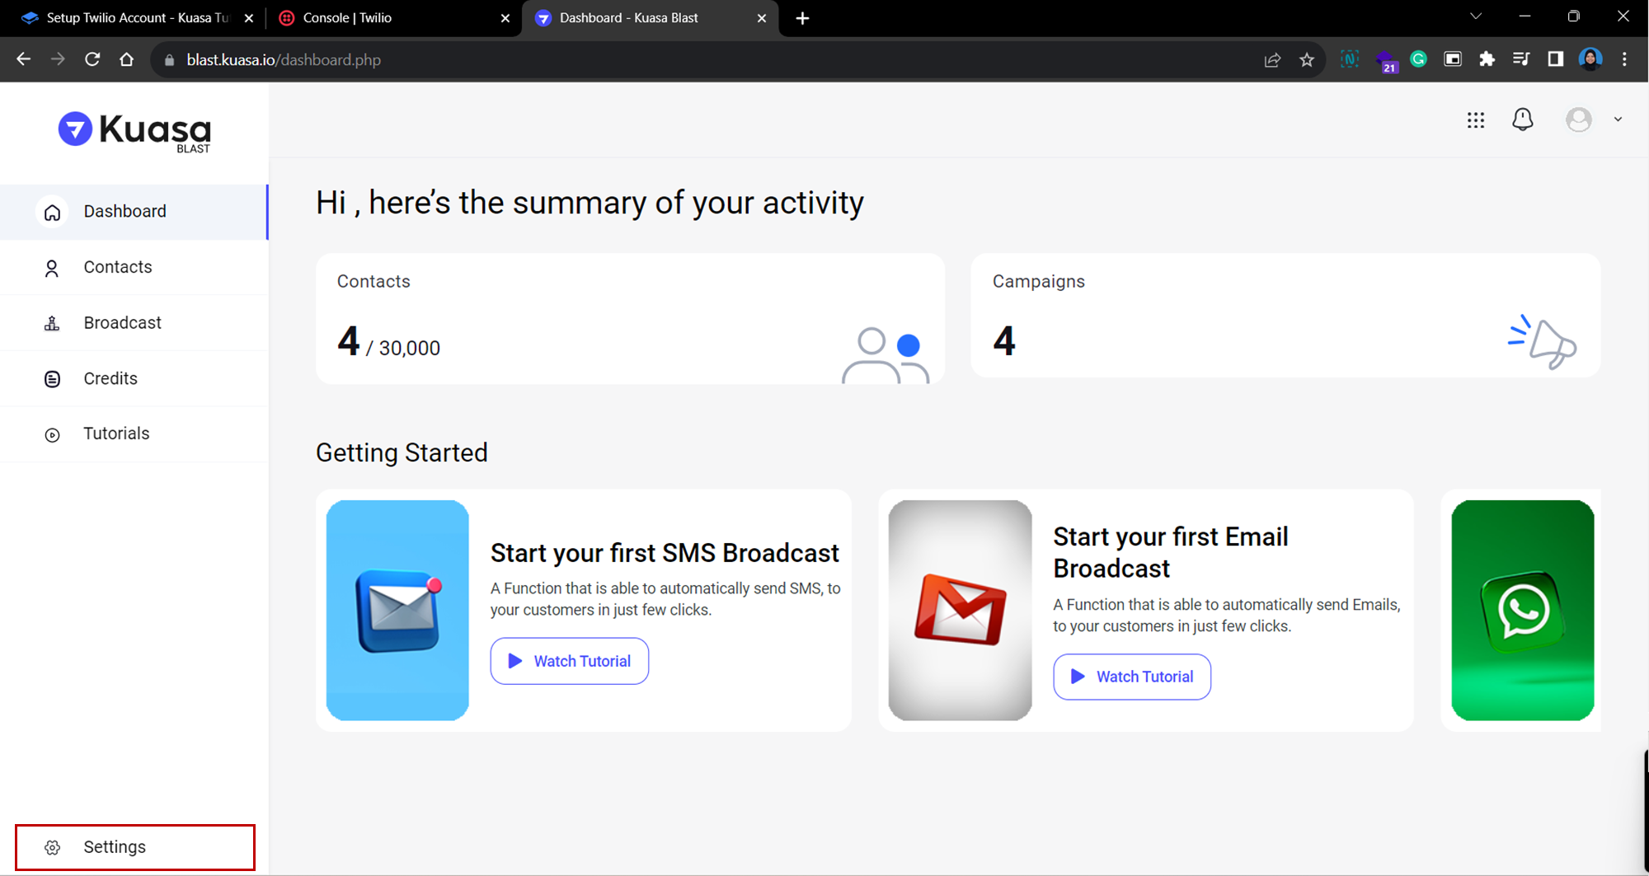
Task: Click the user profile avatar
Action: (x=1578, y=120)
